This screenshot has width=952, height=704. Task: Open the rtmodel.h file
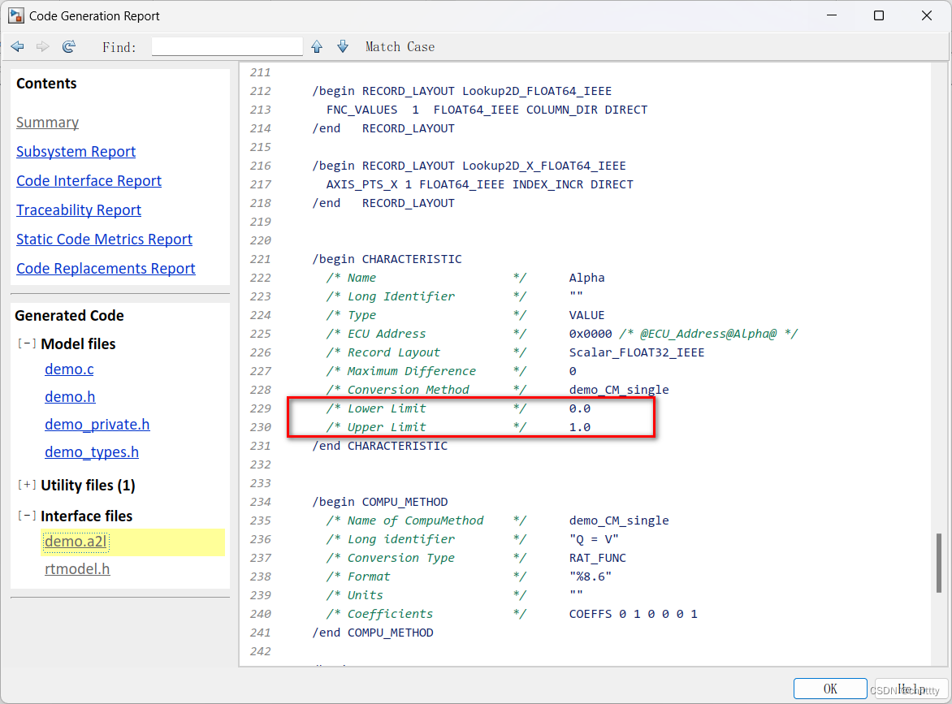(x=77, y=569)
